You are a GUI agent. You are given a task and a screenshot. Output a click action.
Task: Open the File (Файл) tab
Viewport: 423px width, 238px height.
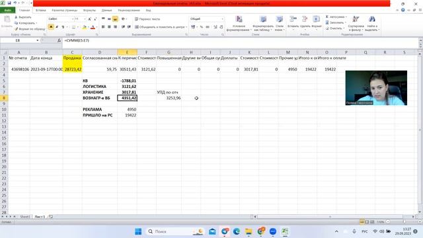[x=7, y=11]
